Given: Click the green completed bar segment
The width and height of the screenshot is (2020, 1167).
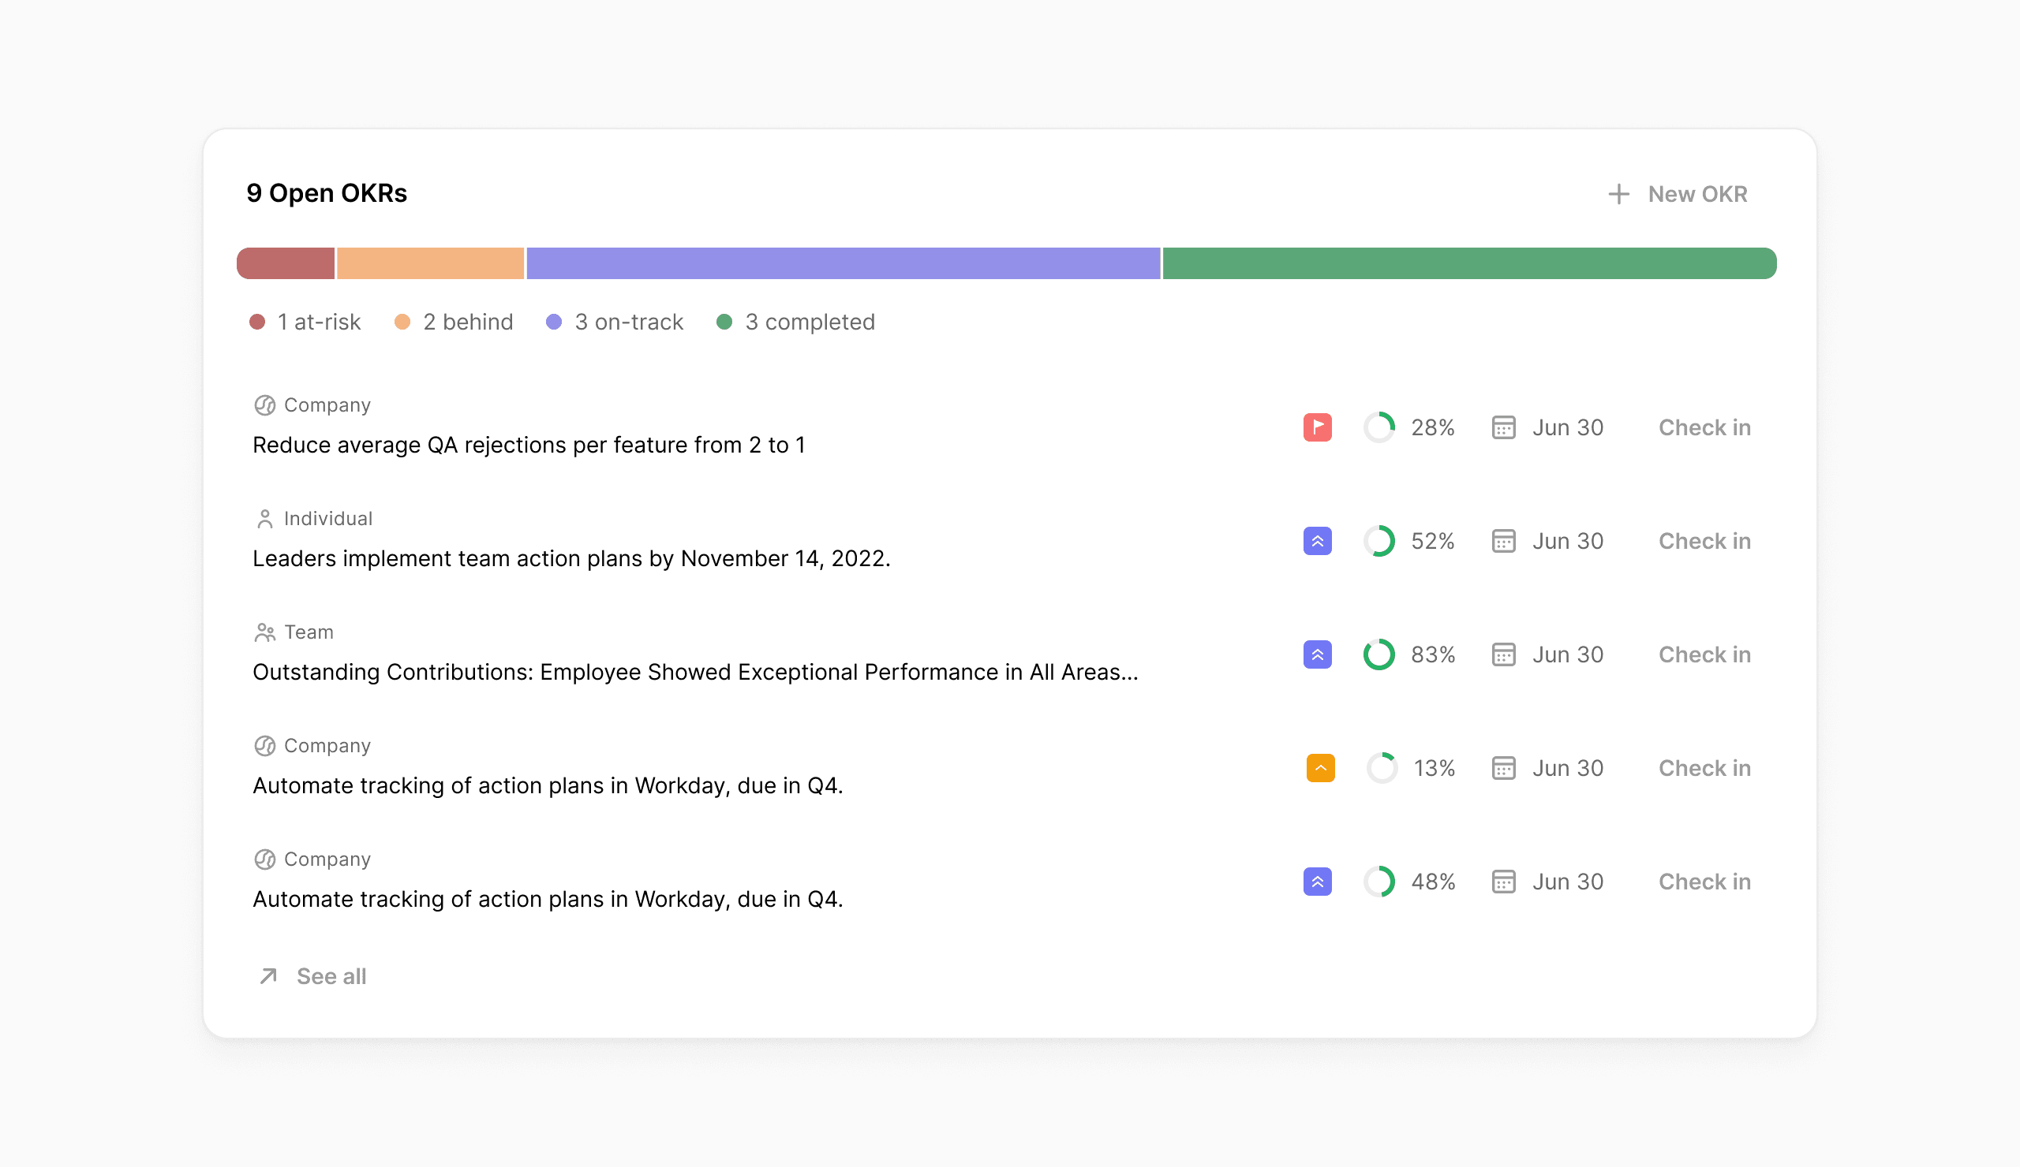Looking at the screenshot, I should pos(1469,263).
